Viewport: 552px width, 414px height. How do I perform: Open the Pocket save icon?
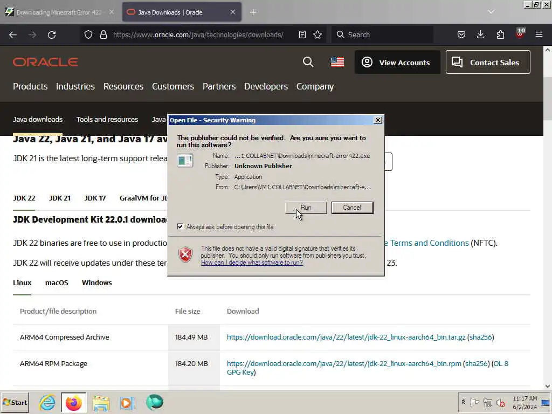coord(461,34)
